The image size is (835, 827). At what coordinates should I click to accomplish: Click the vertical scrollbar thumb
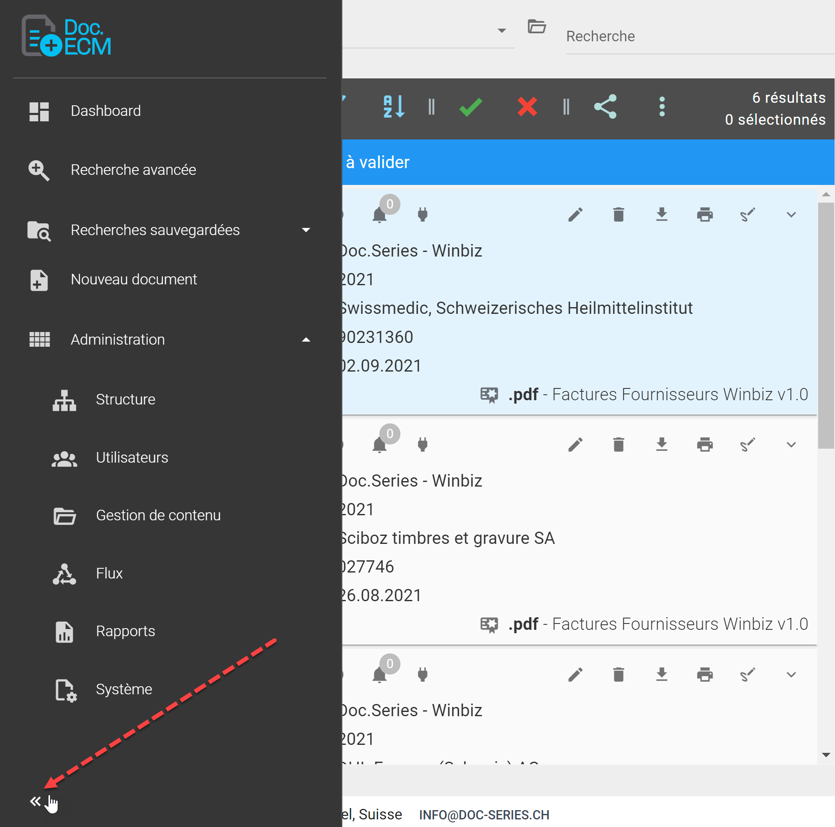(826, 325)
